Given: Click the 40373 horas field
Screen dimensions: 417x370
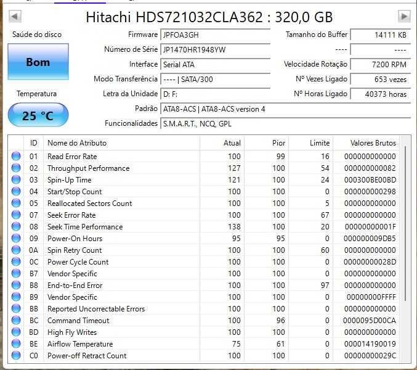Looking at the screenshot, I should [x=381, y=94].
